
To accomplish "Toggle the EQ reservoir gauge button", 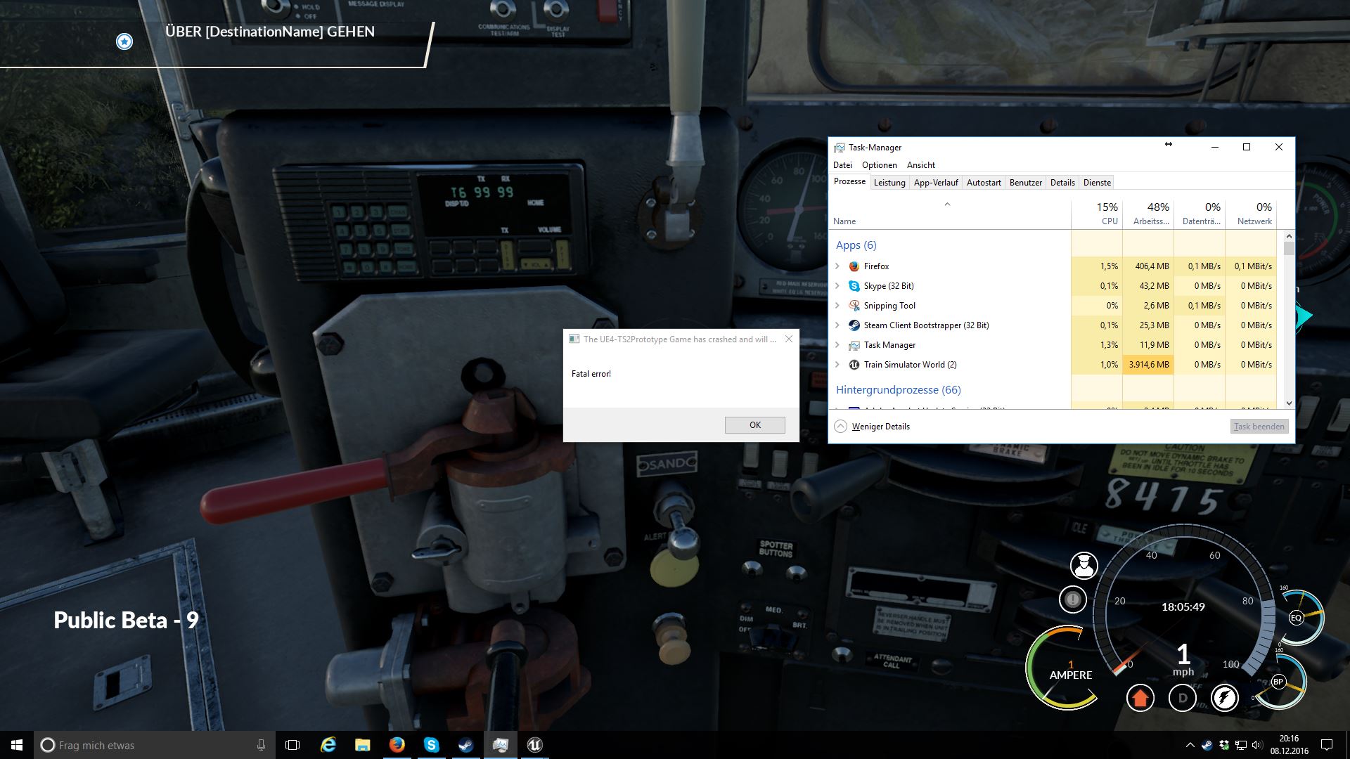I will click(1296, 618).
